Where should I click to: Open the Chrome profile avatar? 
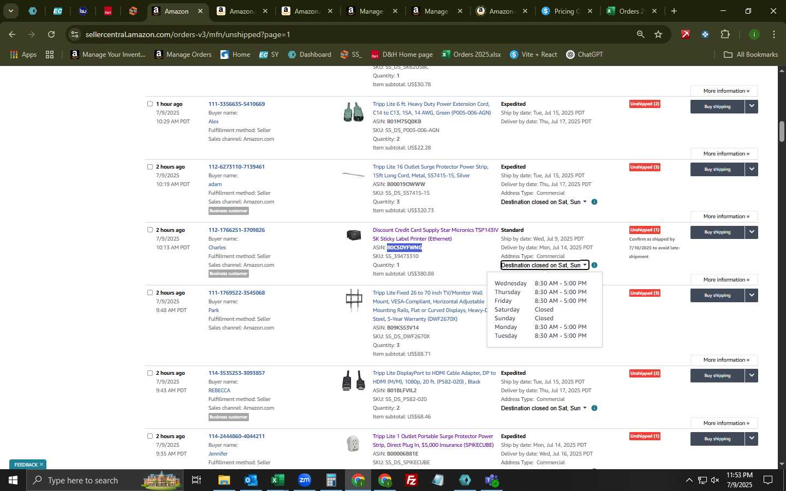point(754,34)
